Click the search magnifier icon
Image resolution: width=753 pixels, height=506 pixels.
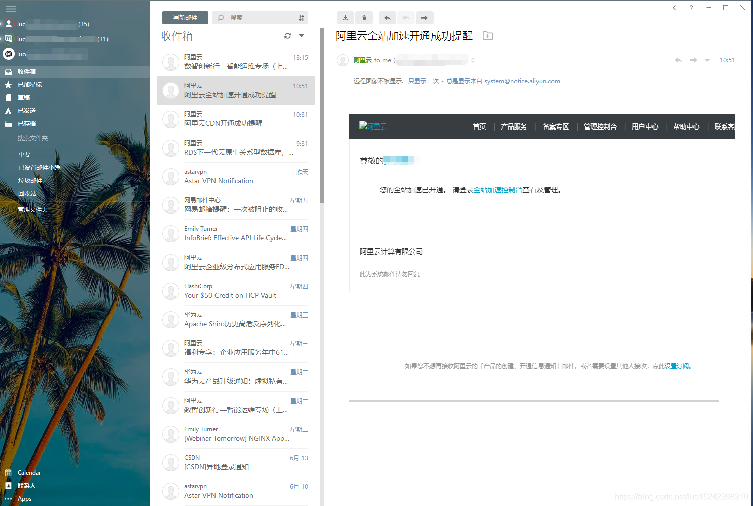[221, 18]
